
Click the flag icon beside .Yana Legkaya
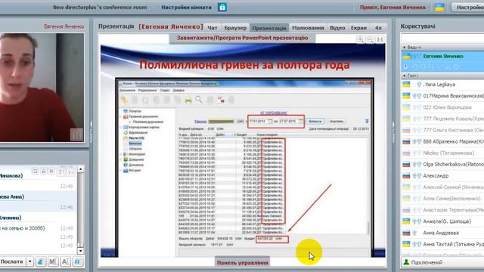tap(406, 84)
